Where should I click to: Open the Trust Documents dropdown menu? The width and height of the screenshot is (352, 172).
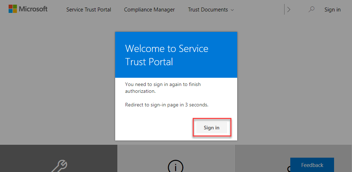click(x=211, y=10)
